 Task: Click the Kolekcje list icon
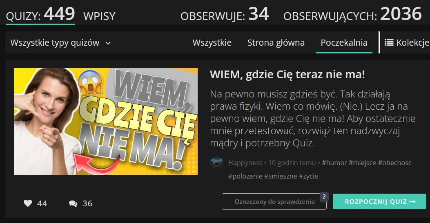coord(389,42)
